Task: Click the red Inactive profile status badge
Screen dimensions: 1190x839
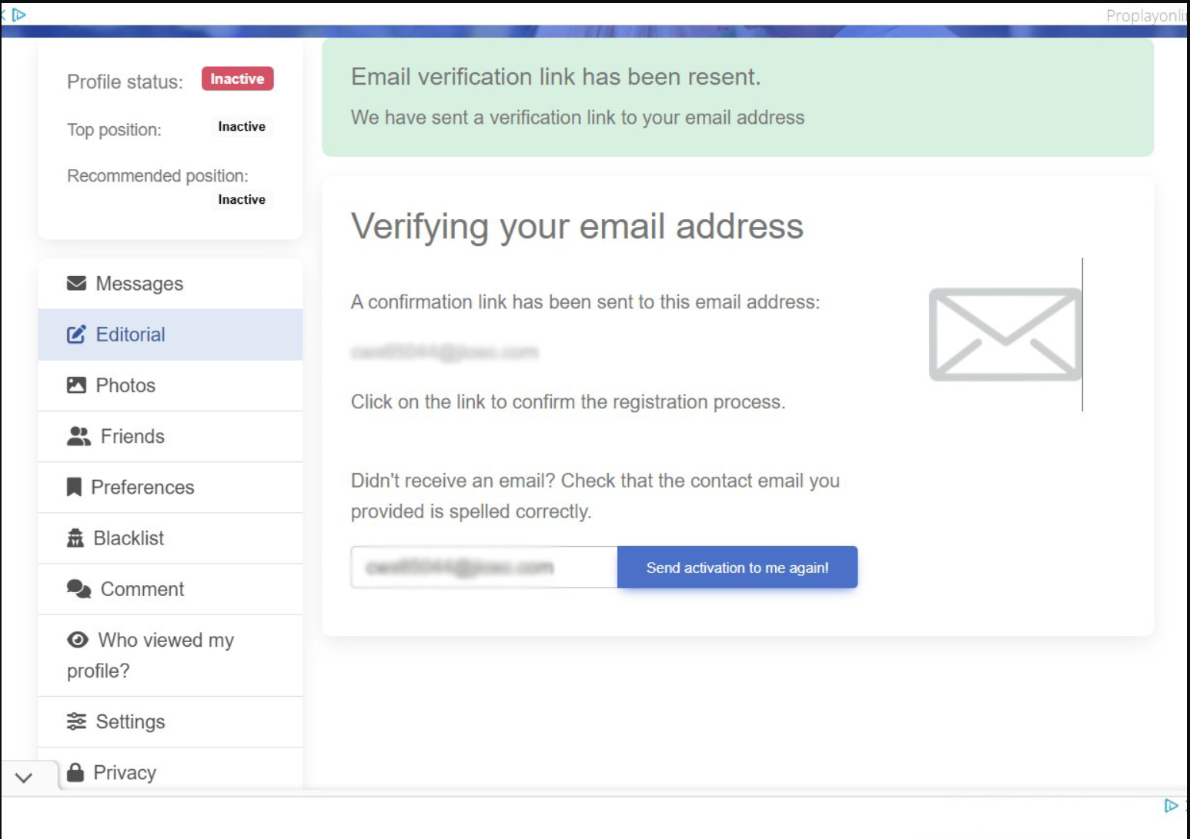Action: pyautogui.click(x=237, y=78)
